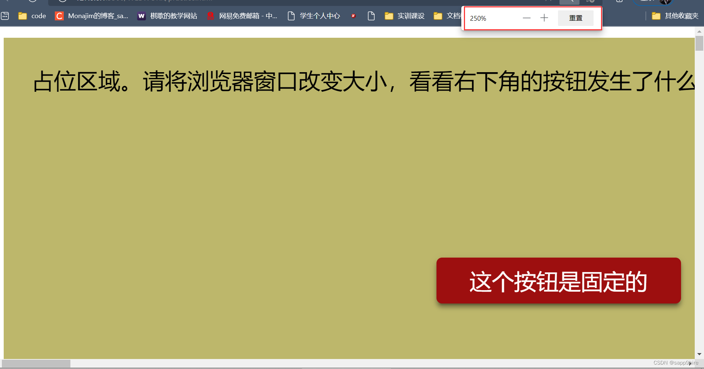This screenshot has height=369, width=704.
Task: Expand the 实训课设 bookmarks folder
Action: pos(404,16)
